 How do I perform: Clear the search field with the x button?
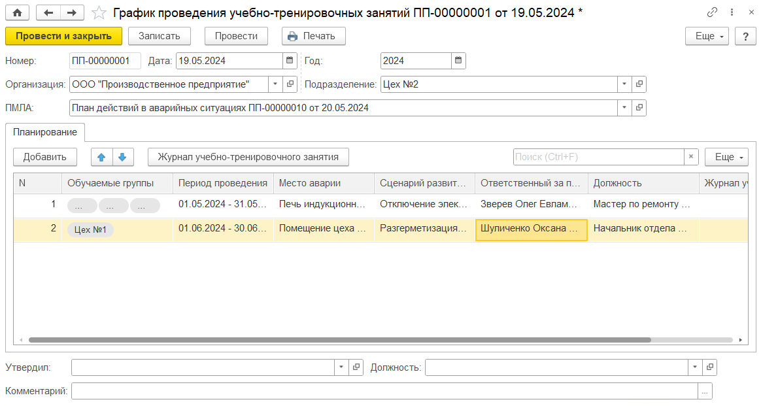(x=692, y=157)
